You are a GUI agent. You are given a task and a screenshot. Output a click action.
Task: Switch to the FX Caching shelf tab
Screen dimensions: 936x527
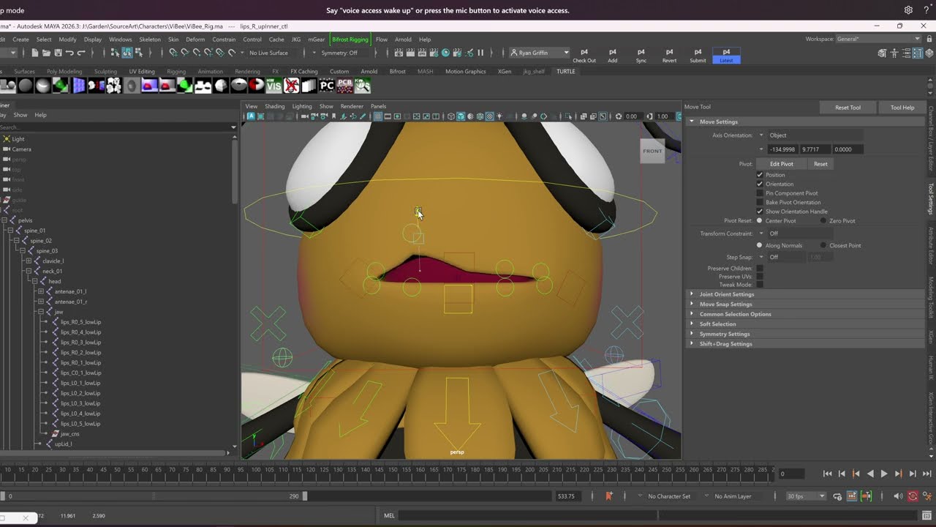point(304,72)
